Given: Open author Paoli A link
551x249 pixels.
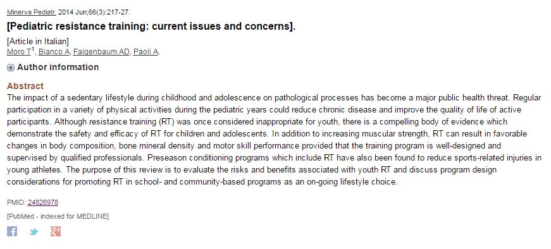Looking at the screenshot, I should (145, 52).
